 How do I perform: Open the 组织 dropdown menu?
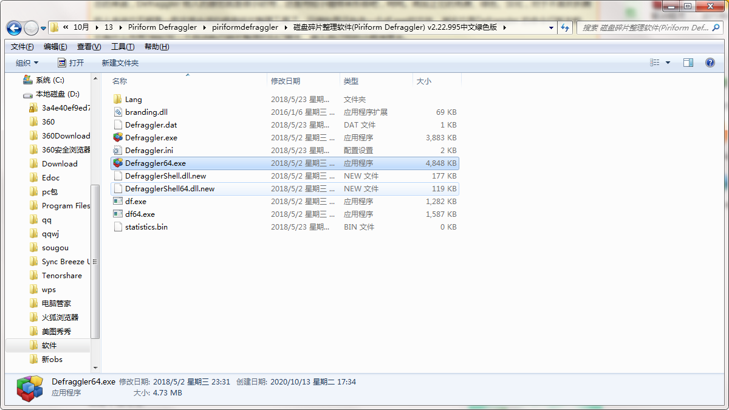pos(27,63)
